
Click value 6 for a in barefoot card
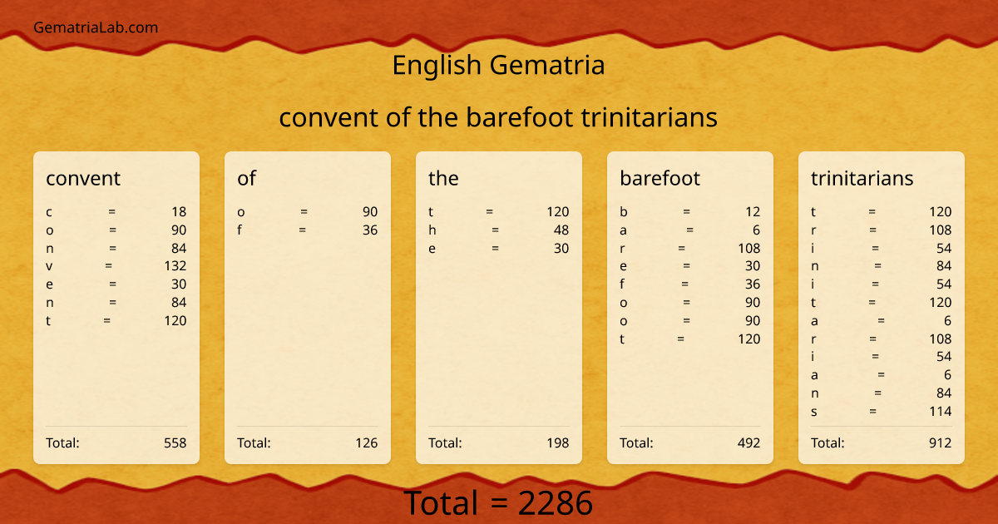[757, 230]
